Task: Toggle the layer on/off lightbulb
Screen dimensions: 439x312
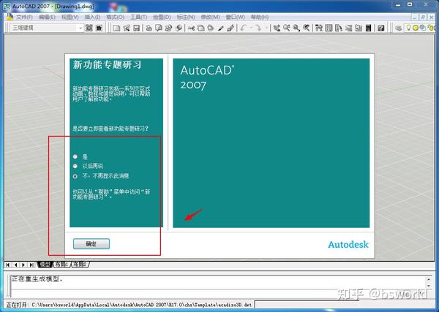Action: point(408,28)
